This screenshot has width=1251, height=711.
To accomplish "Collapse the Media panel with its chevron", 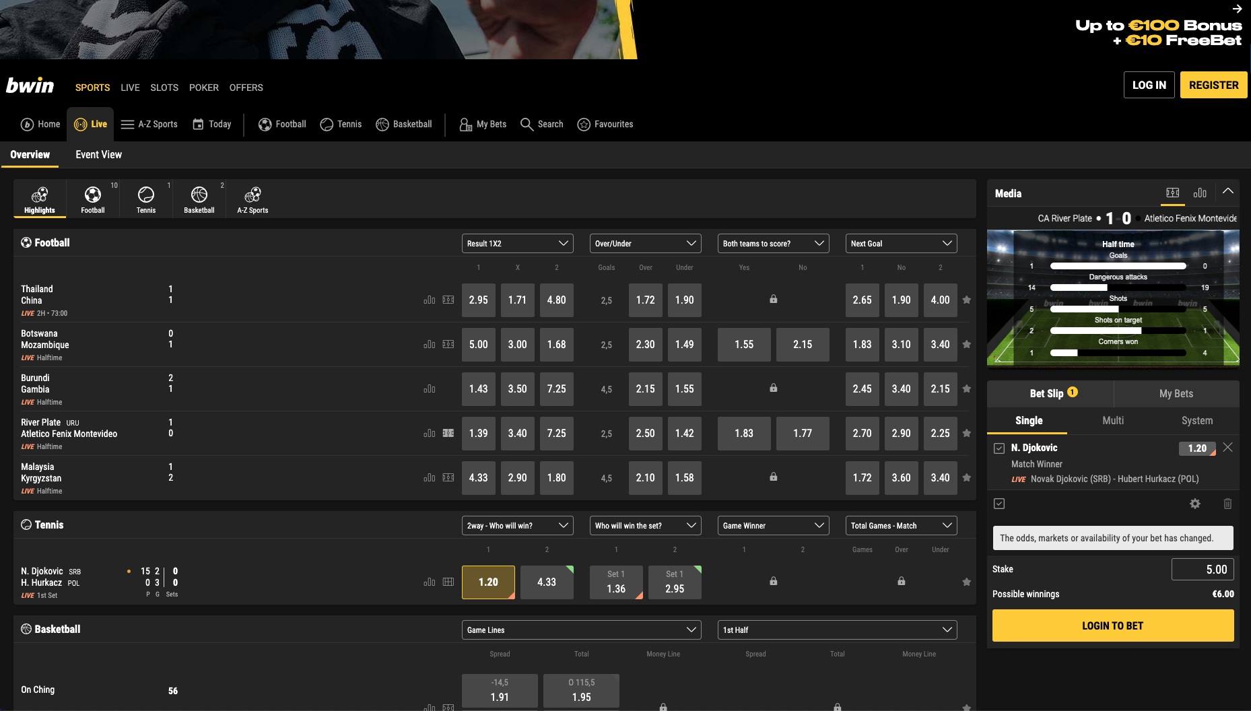I will 1228,192.
